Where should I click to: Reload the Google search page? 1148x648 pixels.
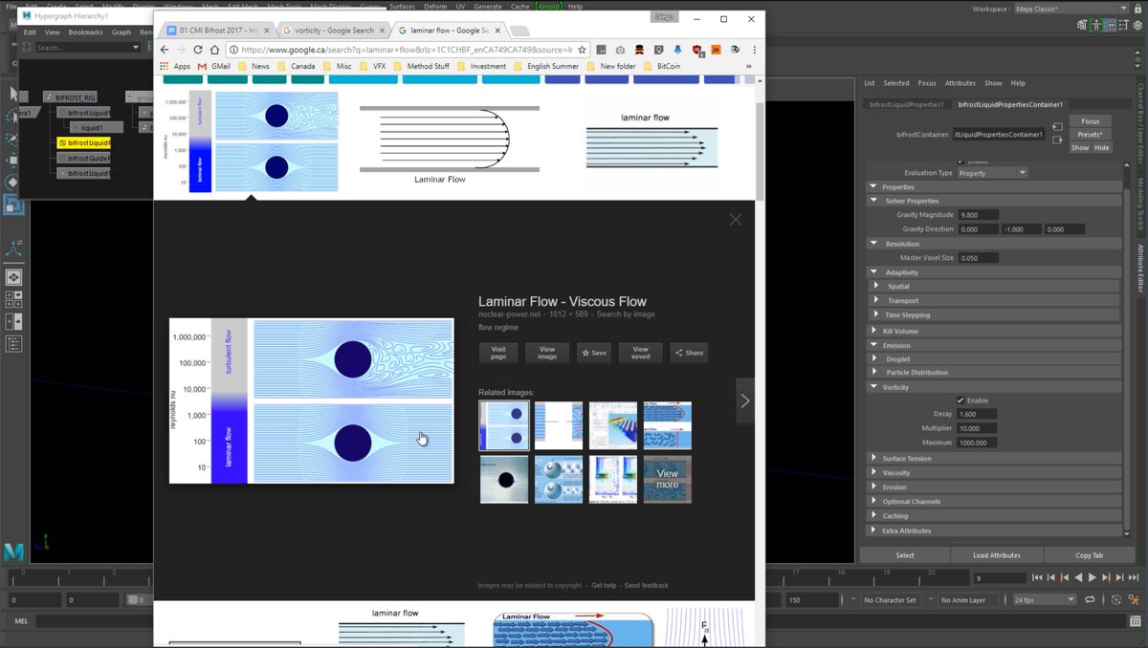point(198,49)
